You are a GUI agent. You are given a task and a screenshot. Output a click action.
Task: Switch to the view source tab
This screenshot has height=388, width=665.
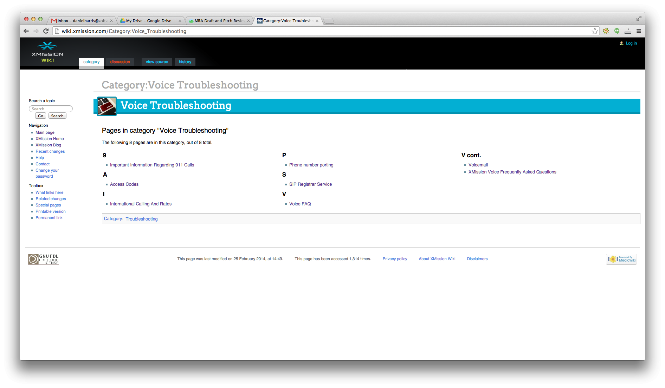157,62
